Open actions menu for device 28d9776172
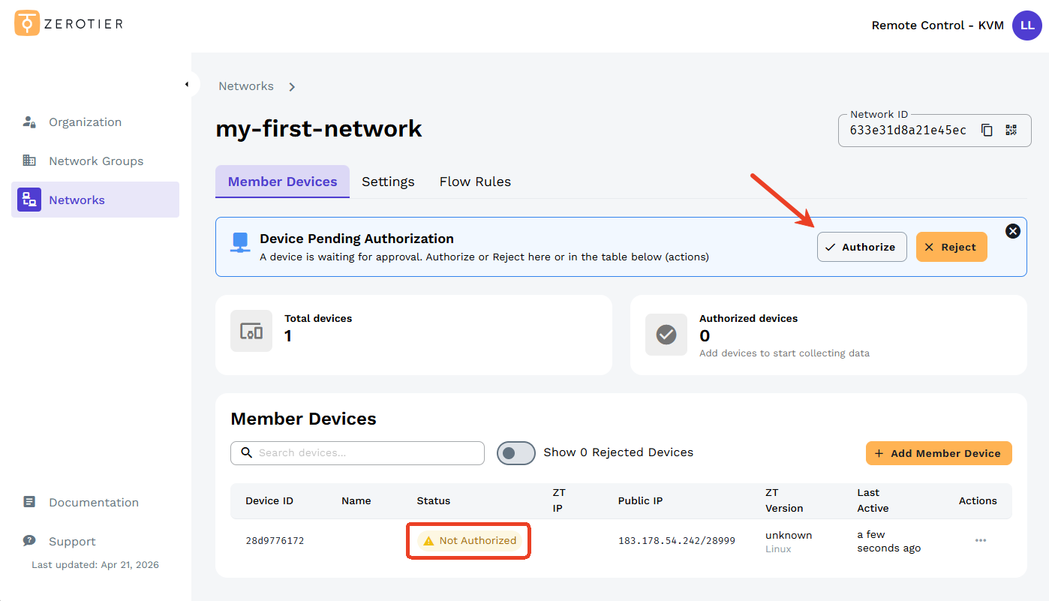Screen dimensions: 1049x601 coord(980,541)
